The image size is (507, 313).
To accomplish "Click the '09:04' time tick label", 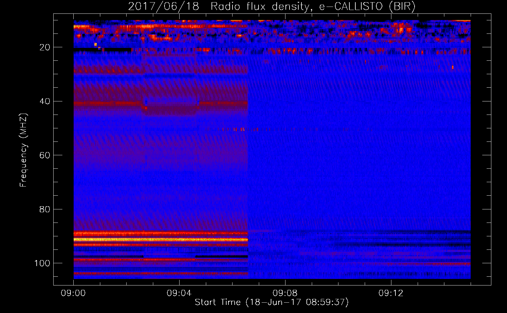I will point(179,293).
